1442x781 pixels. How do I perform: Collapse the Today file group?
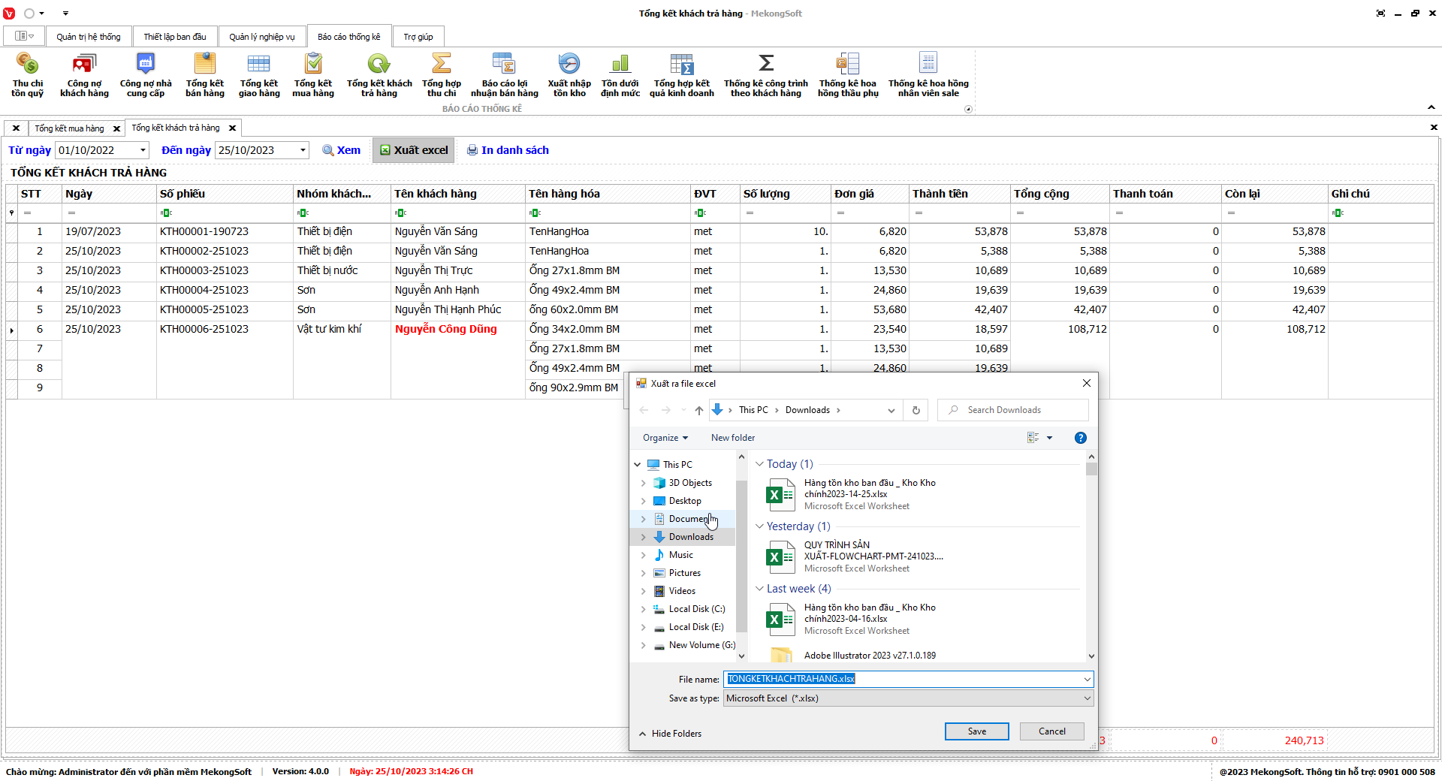[x=759, y=464]
